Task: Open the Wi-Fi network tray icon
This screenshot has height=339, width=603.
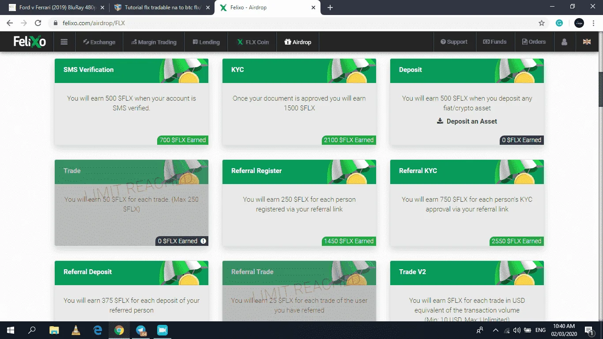Action: 506,330
